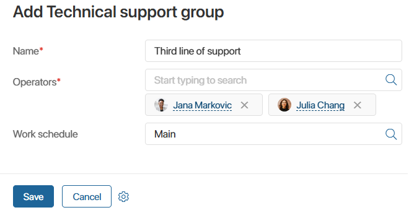The height and width of the screenshot is (223, 409).
Task: Click Jana Markovic's avatar picture
Action: (161, 105)
